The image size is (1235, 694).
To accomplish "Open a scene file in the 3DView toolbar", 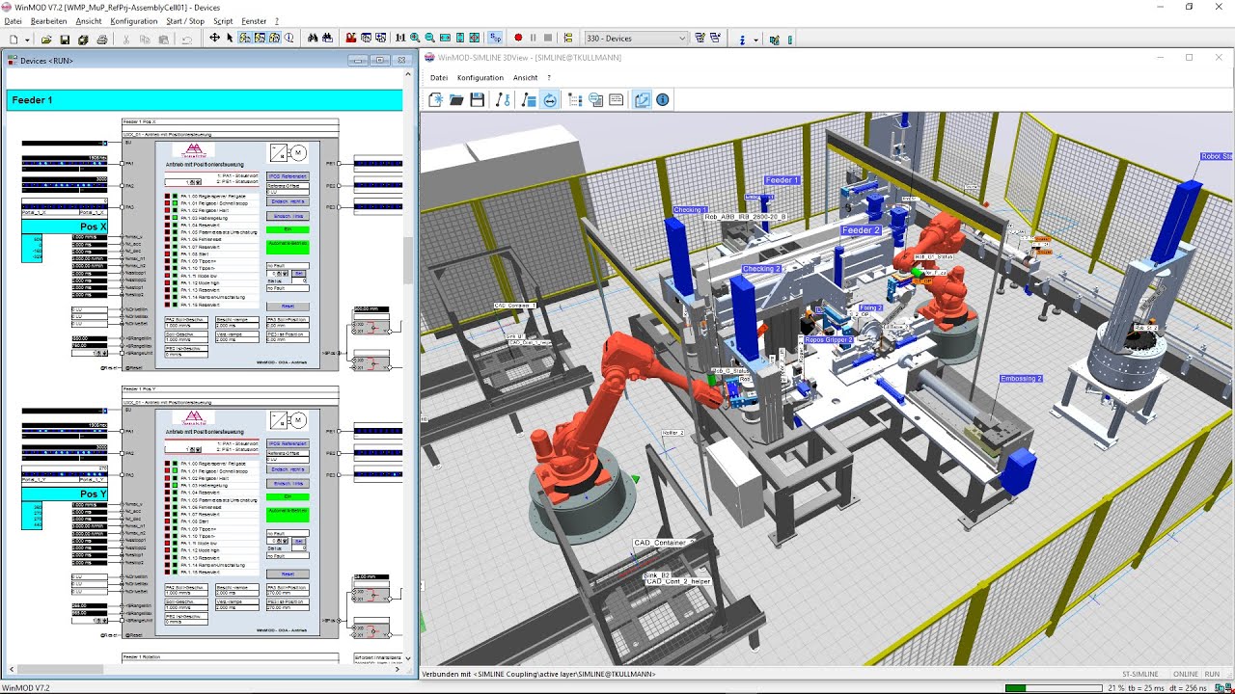I will 456,99.
